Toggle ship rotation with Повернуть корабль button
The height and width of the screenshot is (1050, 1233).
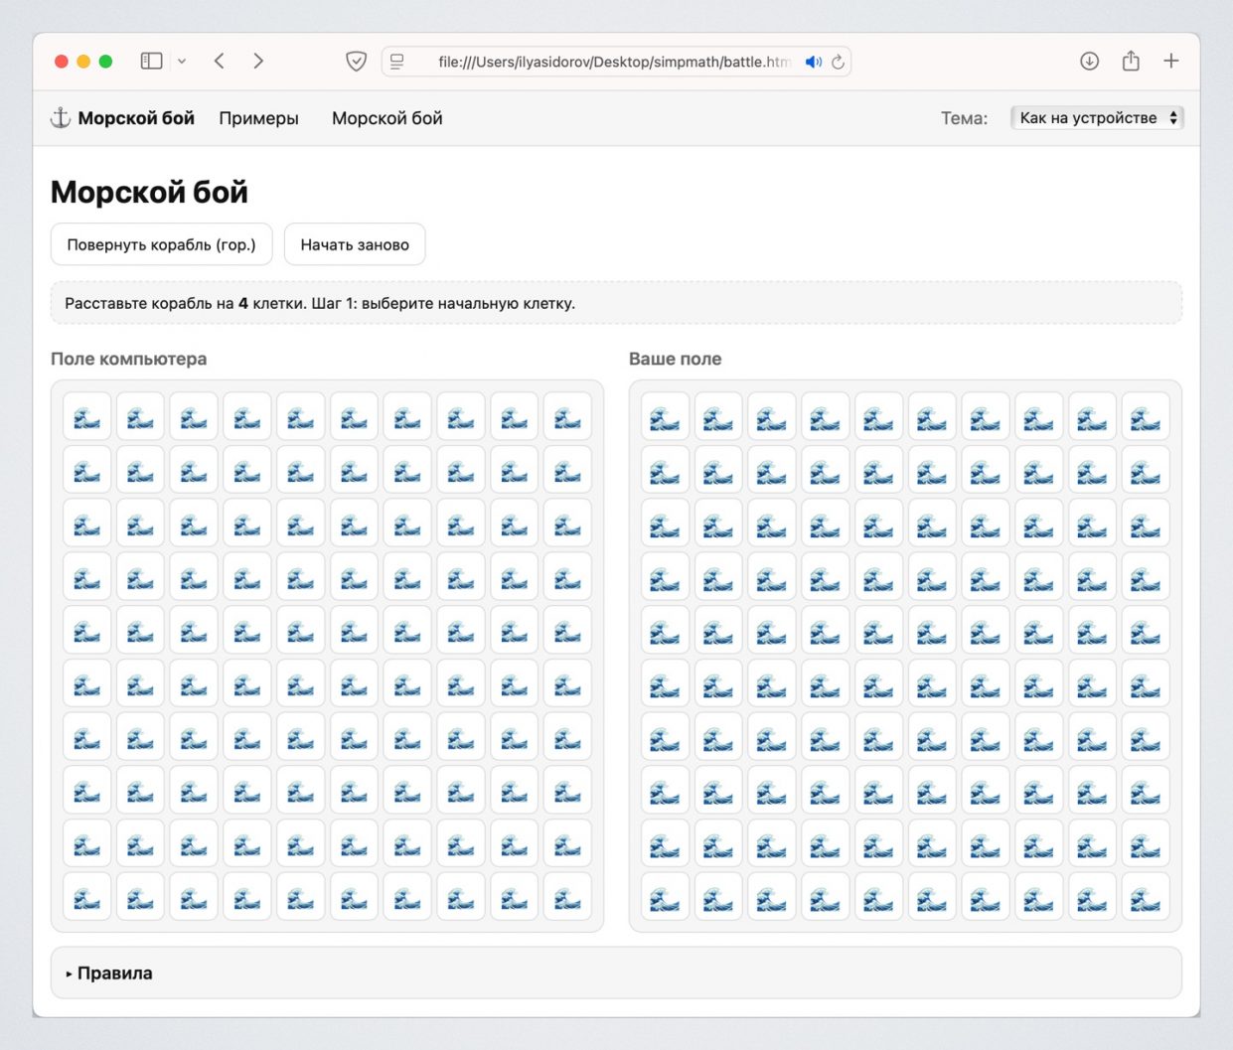point(161,244)
